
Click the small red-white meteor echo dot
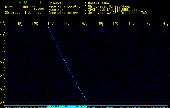[35, 96]
